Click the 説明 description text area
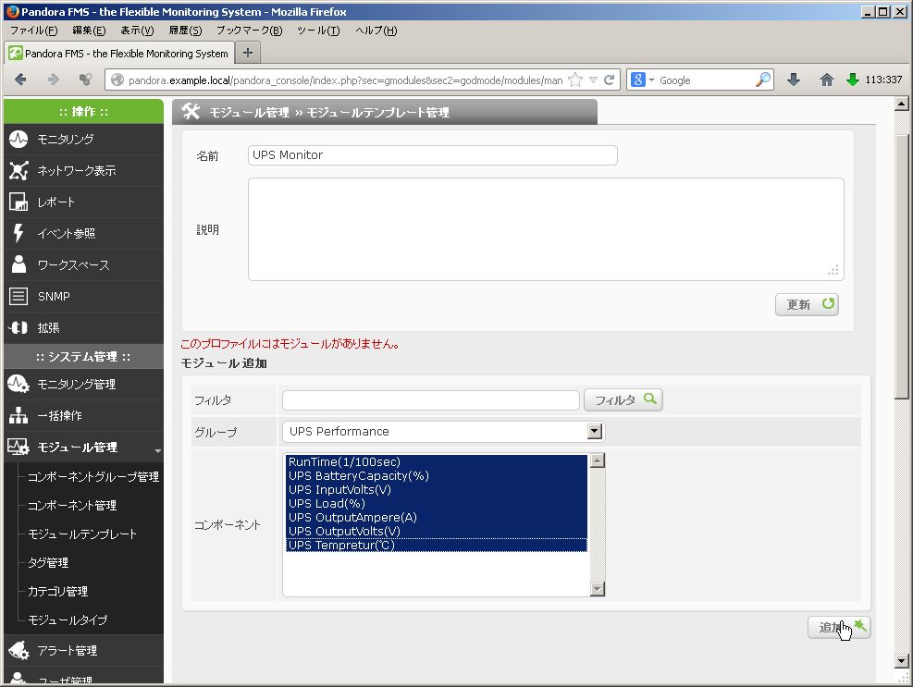Screen dimensions: 913x687 (x=546, y=229)
